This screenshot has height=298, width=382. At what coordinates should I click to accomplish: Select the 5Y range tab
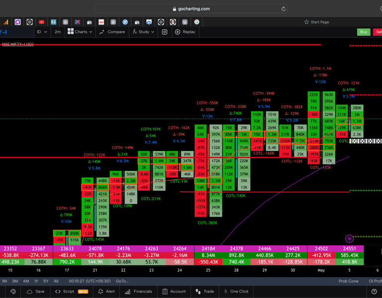[46, 281]
